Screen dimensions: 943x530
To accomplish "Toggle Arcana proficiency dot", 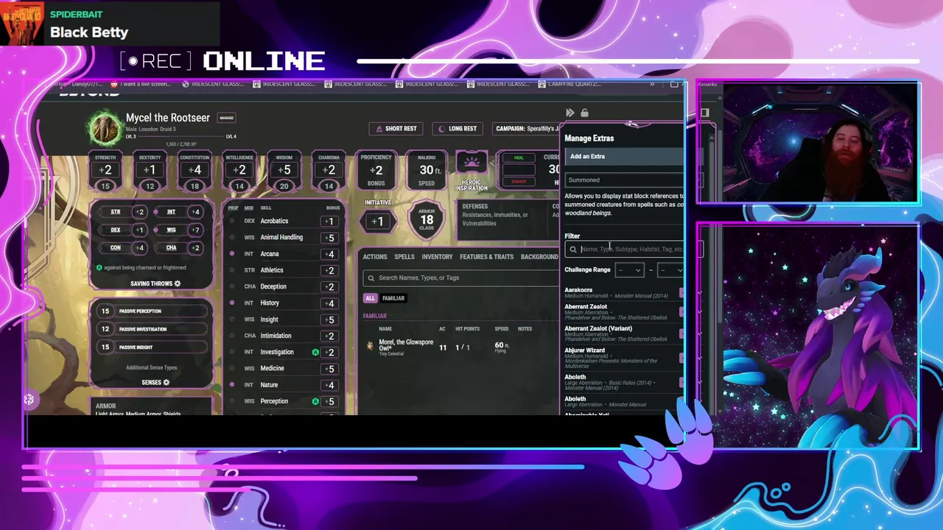I will [x=232, y=254].
